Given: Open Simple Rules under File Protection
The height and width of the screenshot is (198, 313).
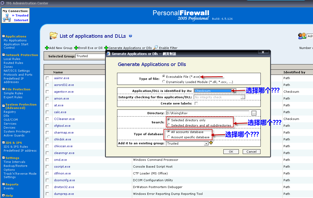Looking at the screenshot, I should (13, 93).
